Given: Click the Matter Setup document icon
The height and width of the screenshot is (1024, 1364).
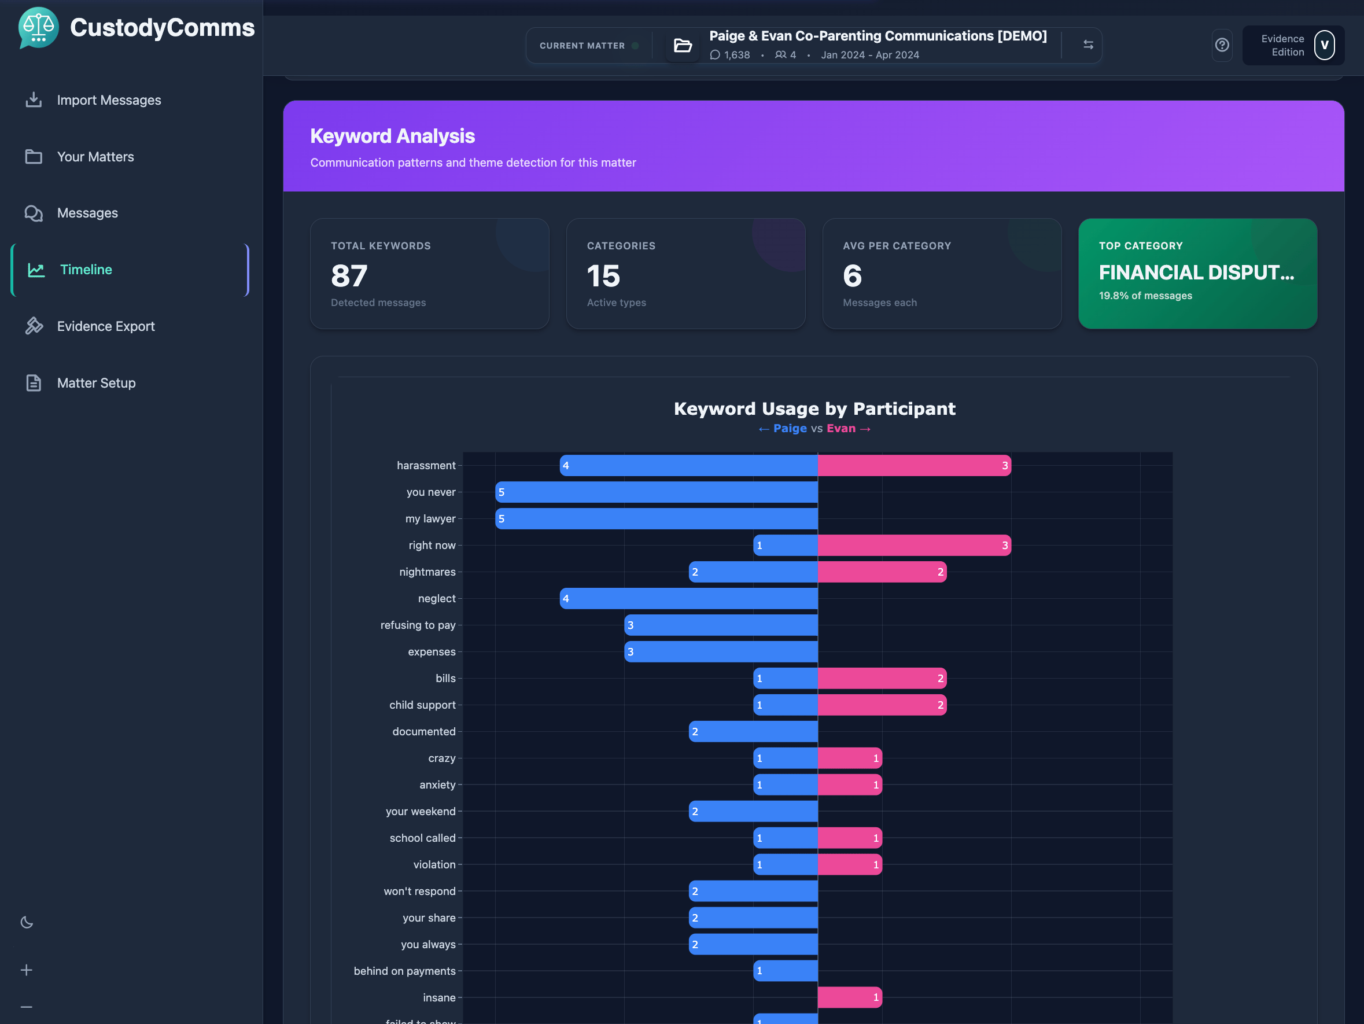Looking at the screenshot, I should tap(34, 383).
